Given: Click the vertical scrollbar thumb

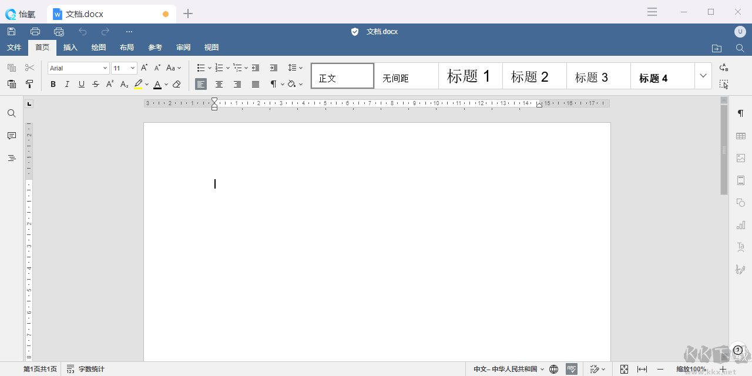Looking at the screenshot, I should pyautogui.click(x=724, y=150).
